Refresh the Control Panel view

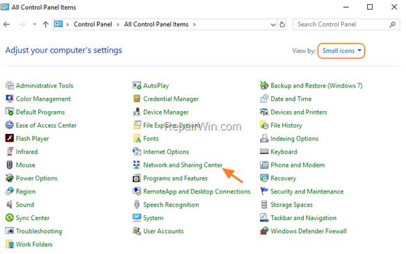click(x=282, y=24)
